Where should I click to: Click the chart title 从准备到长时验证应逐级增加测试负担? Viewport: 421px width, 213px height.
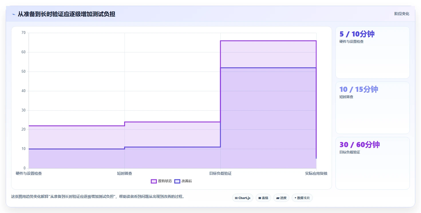point(66,14)
